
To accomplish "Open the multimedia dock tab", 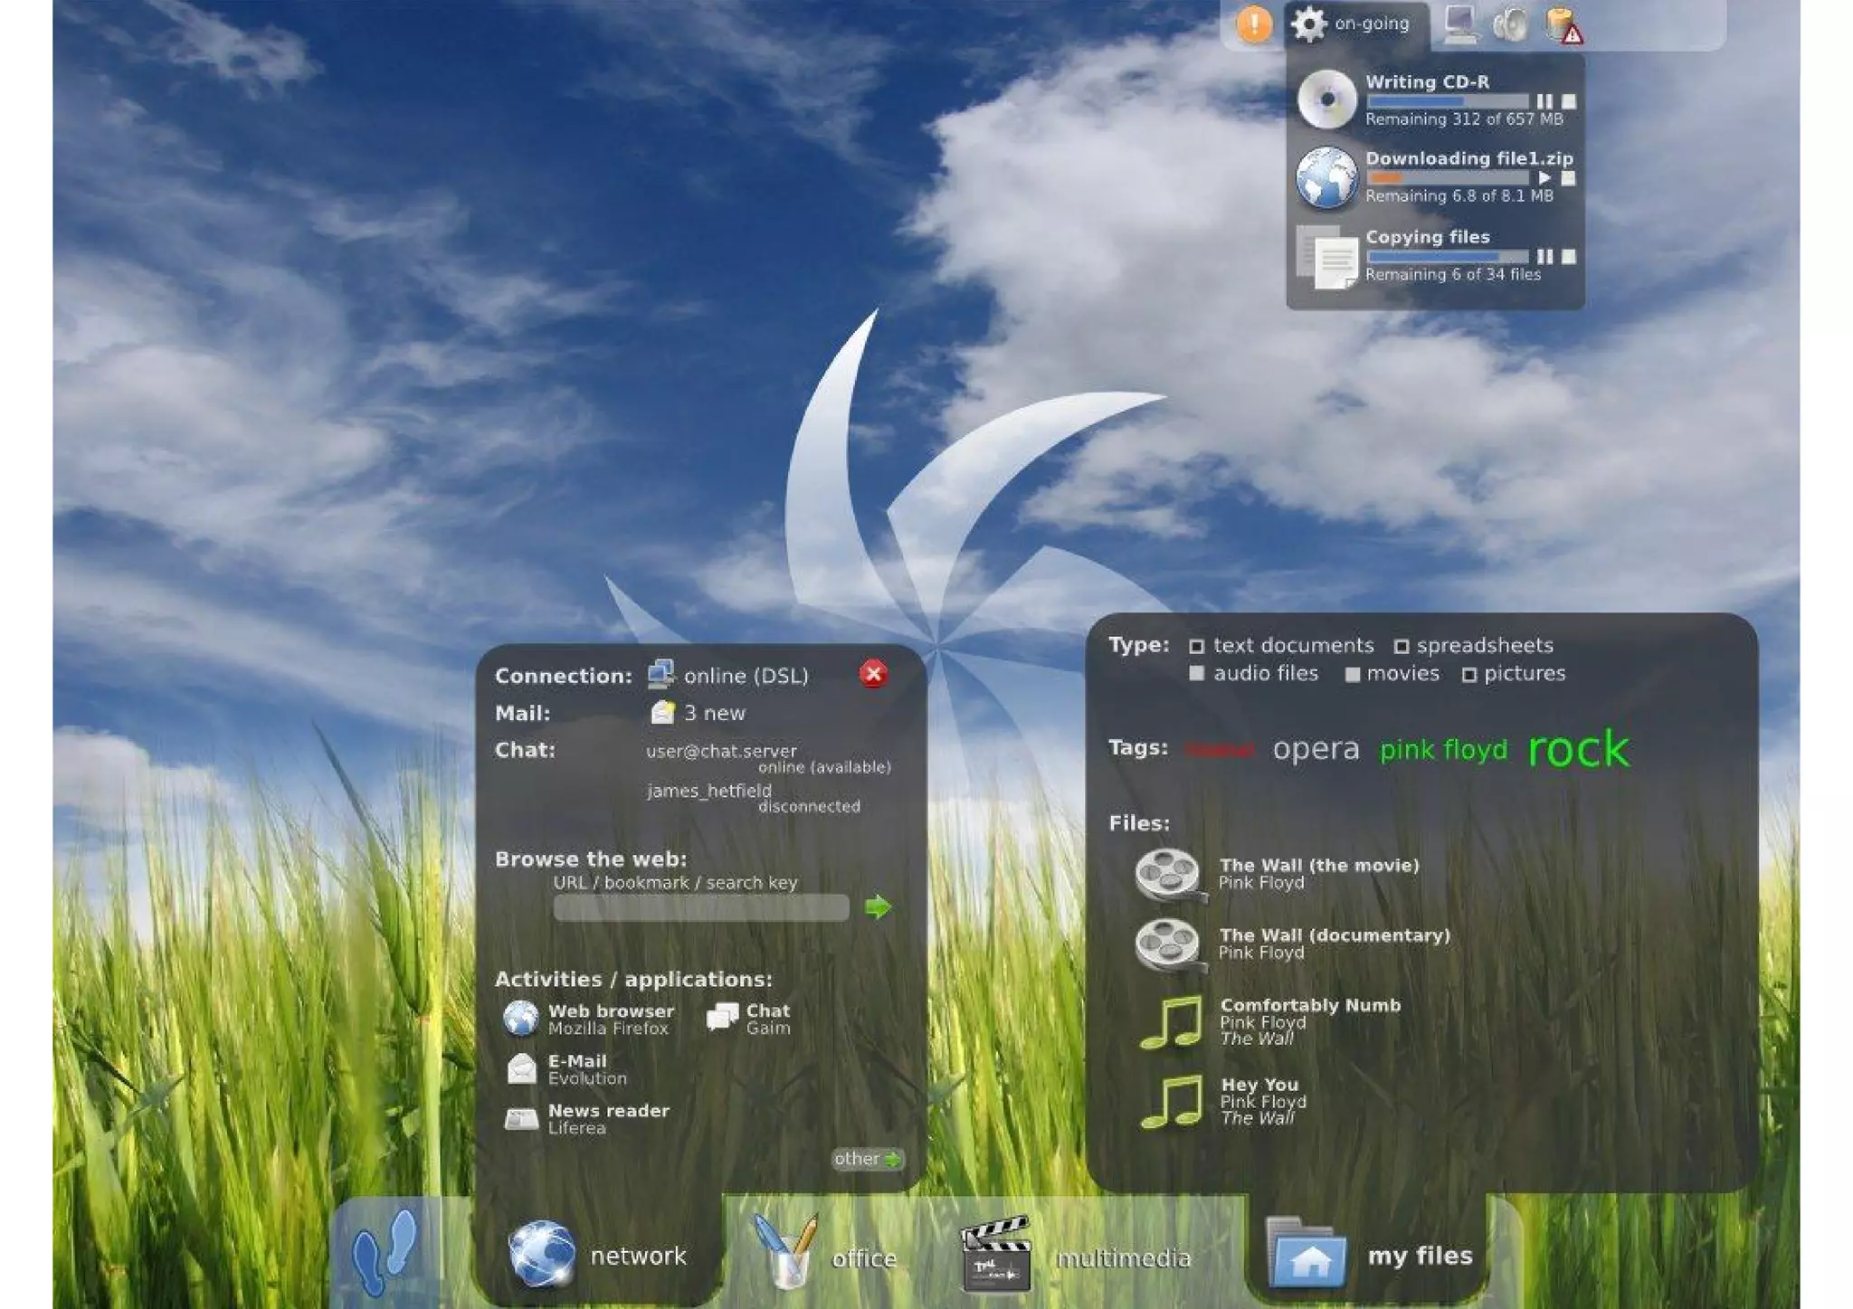I will [1077, 1257].
